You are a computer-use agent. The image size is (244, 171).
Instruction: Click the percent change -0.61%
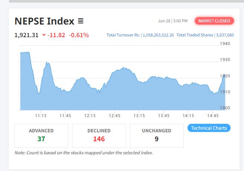[x=79, y=35]
